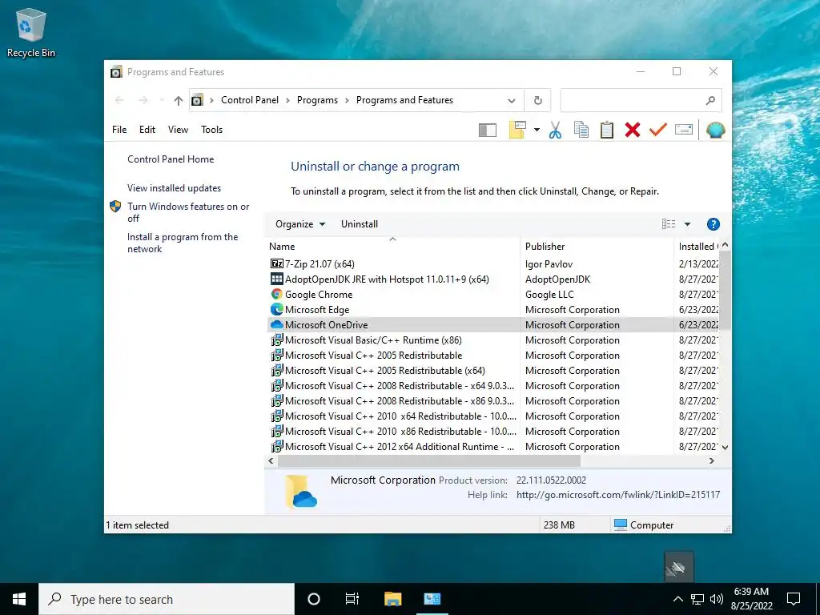Viewport: 820px width, 615px height.
Task: Click Control Panel in the address breadcrumb
Action: pos(250,100)
